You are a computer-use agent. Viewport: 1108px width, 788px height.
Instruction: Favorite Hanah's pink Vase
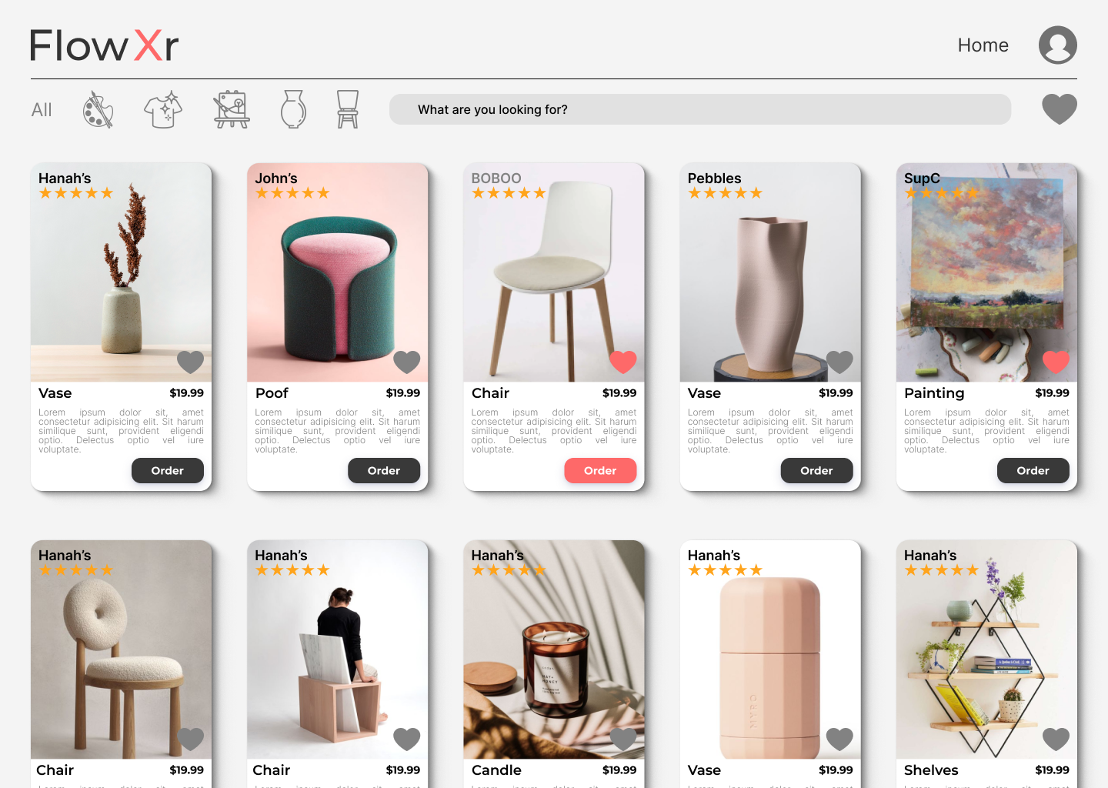coord(839,739)
